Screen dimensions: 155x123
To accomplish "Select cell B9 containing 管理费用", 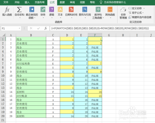I will (x=31, y=71).
